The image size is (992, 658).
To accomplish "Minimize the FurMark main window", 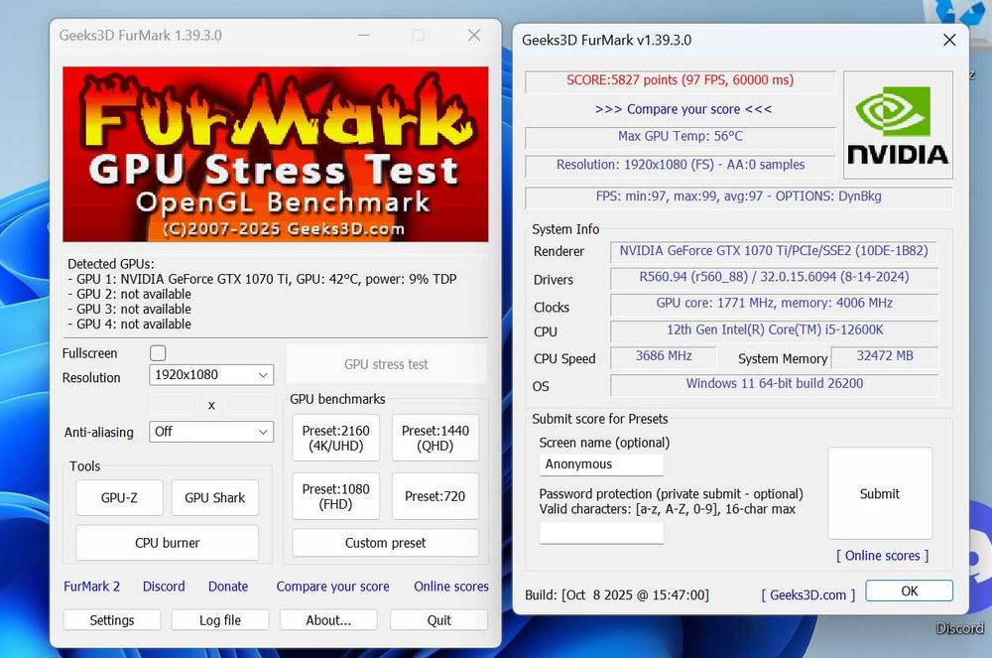I will (364, 35).
